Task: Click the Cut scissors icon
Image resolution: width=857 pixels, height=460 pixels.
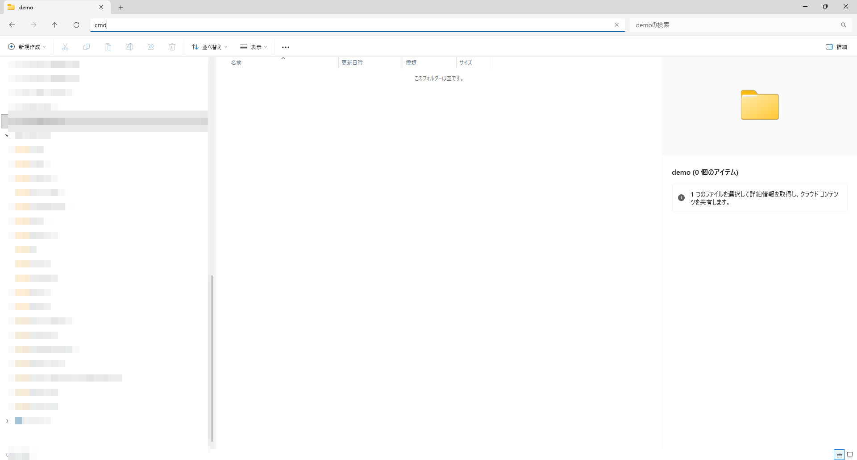Action: click(65, 47)
